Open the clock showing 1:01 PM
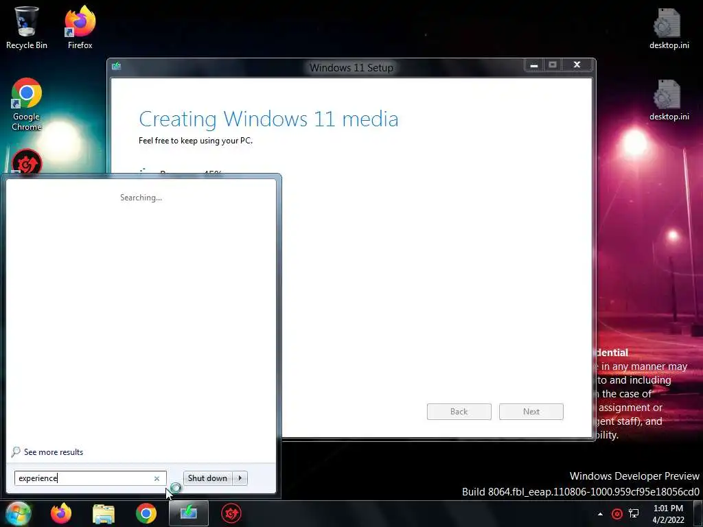This screenshot has width=703, height=527. tap(668, 513)
